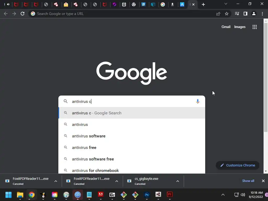Switch to the blue B icon tab

tap(144, 4)
